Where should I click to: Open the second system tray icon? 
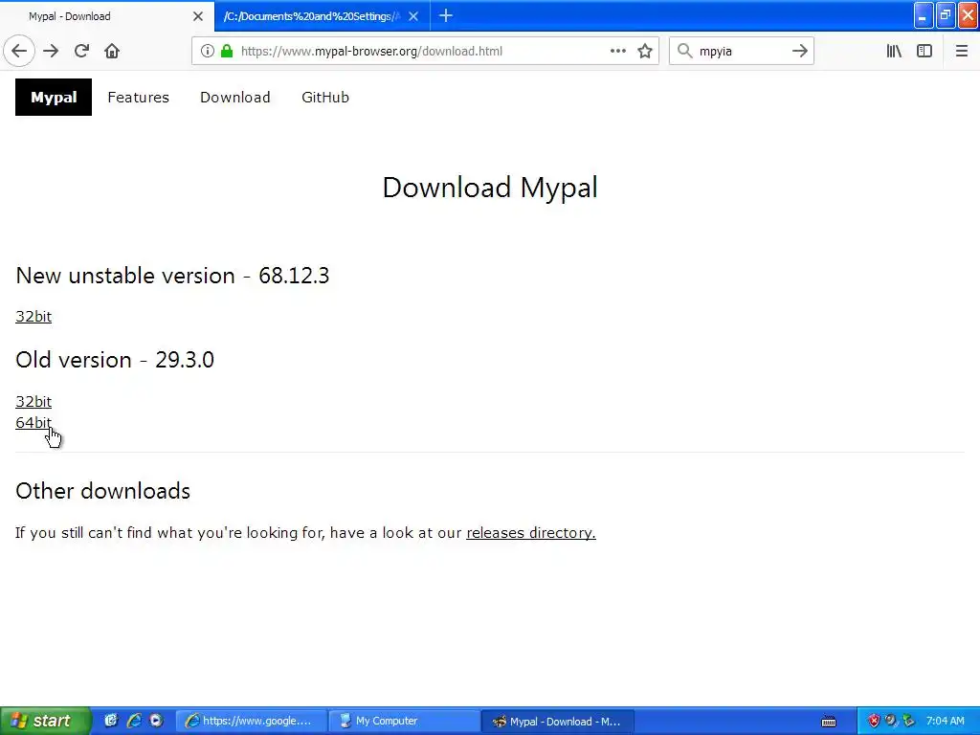point(891,721)
